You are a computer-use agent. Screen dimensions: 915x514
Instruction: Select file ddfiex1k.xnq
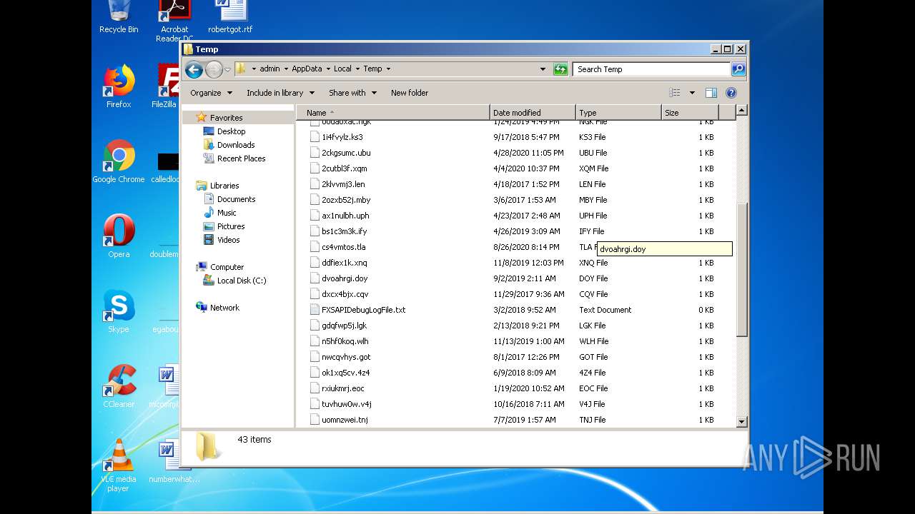pyautogui.click(x=344, y=263)
